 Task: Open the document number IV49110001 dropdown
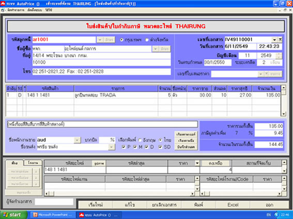click(274, 40)
